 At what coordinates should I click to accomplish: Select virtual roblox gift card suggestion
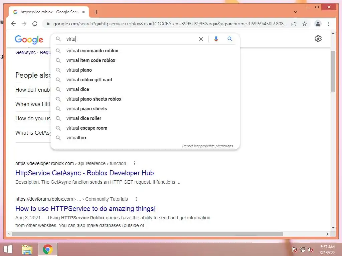coord(145,80)
